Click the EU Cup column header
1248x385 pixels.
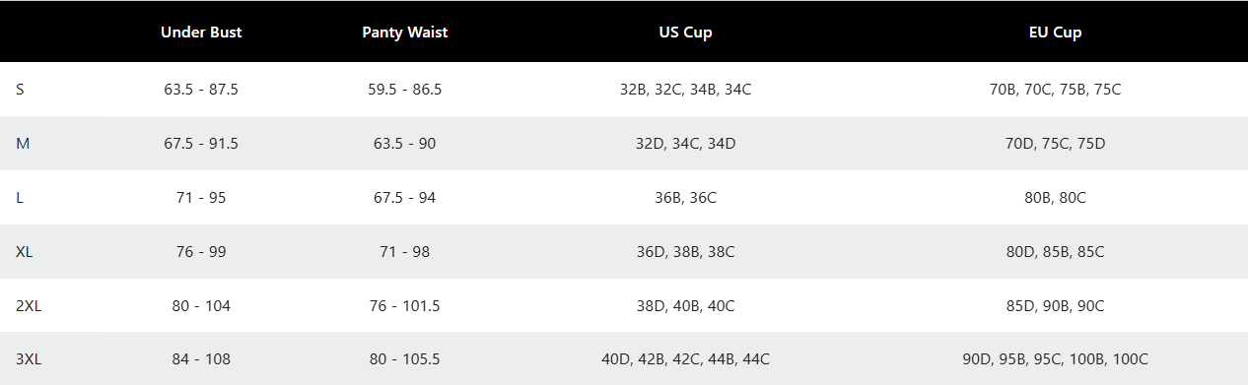1055,32
